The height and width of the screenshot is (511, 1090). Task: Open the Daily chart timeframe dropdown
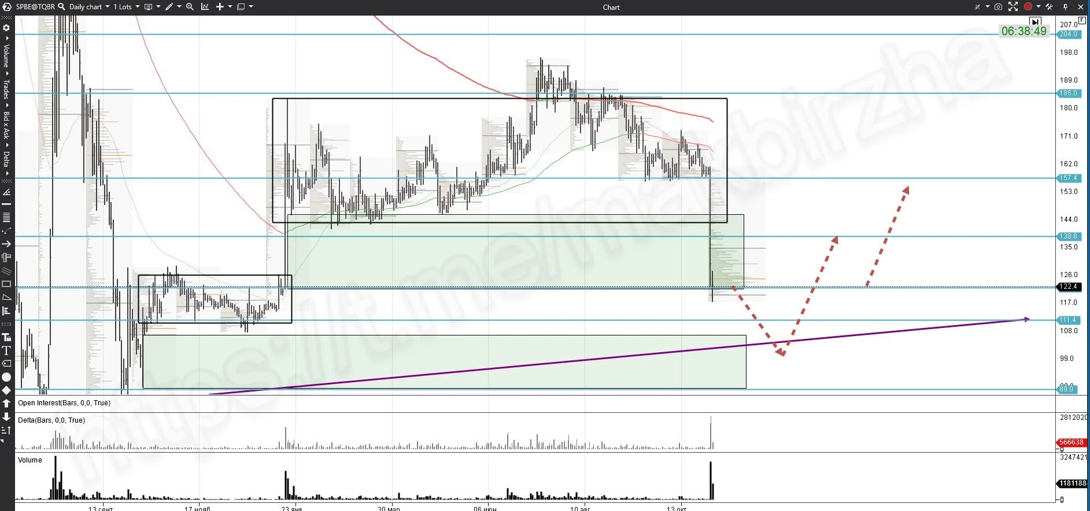89,7
